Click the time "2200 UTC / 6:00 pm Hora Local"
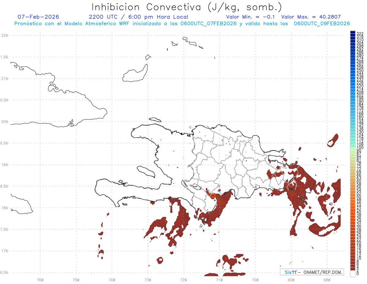The height and width of the screenshot is (284, 367). (x=139, y=17)
